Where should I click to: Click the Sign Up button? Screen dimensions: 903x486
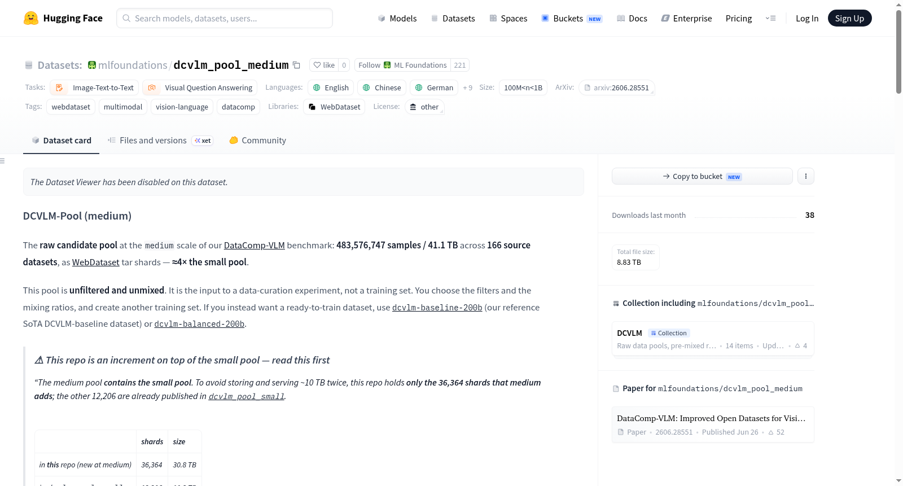click(849, 18)
